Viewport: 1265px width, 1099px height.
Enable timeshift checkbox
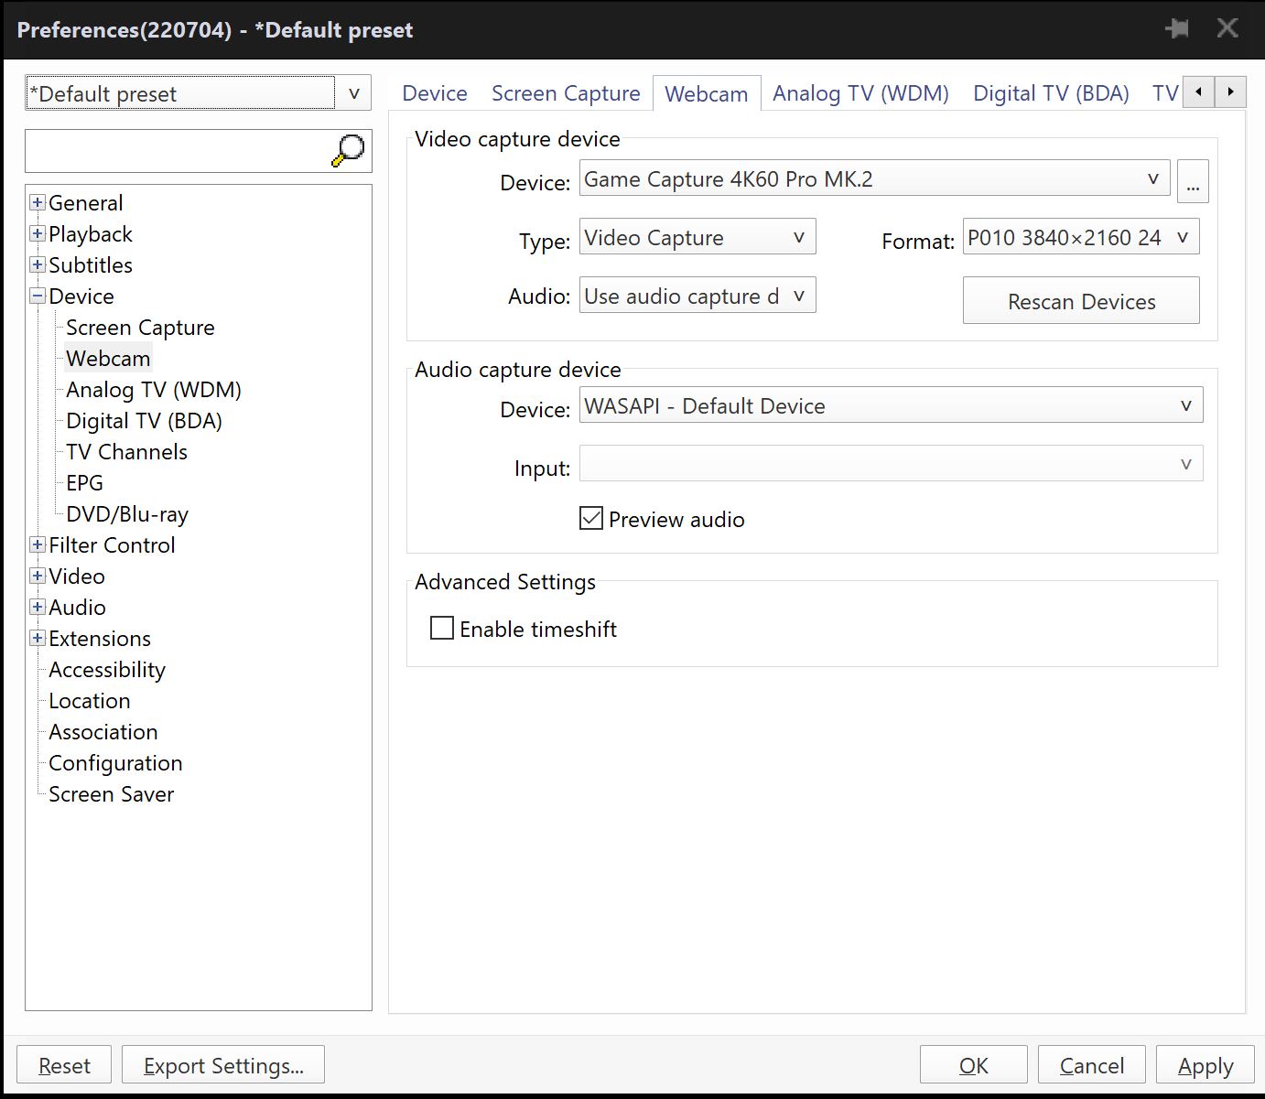click(x=442, y=629)
